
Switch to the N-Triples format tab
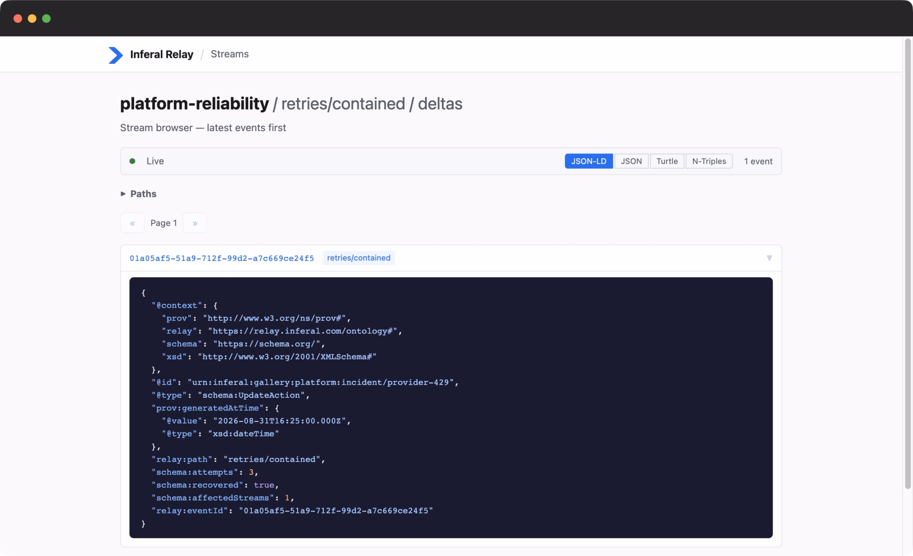[x=709, y=161]
